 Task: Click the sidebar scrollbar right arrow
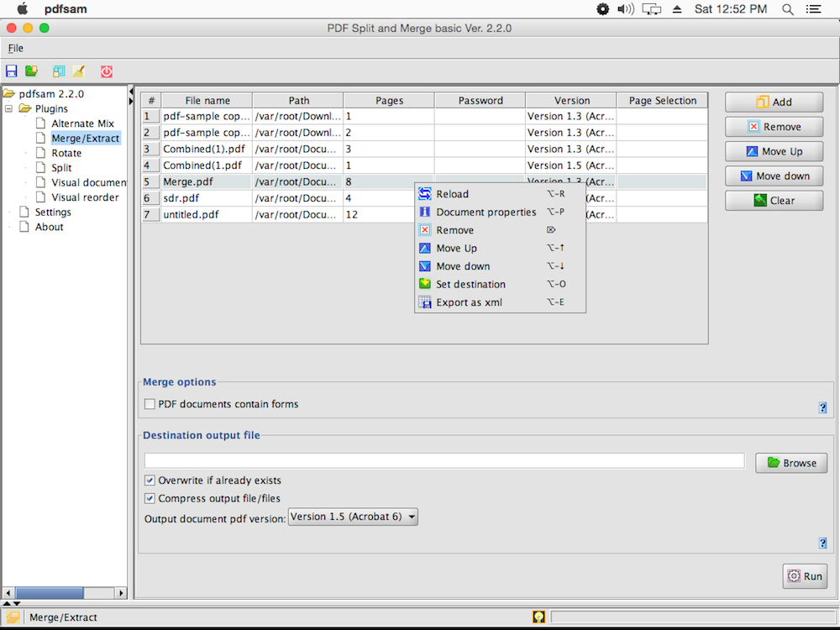click(121, 593)
